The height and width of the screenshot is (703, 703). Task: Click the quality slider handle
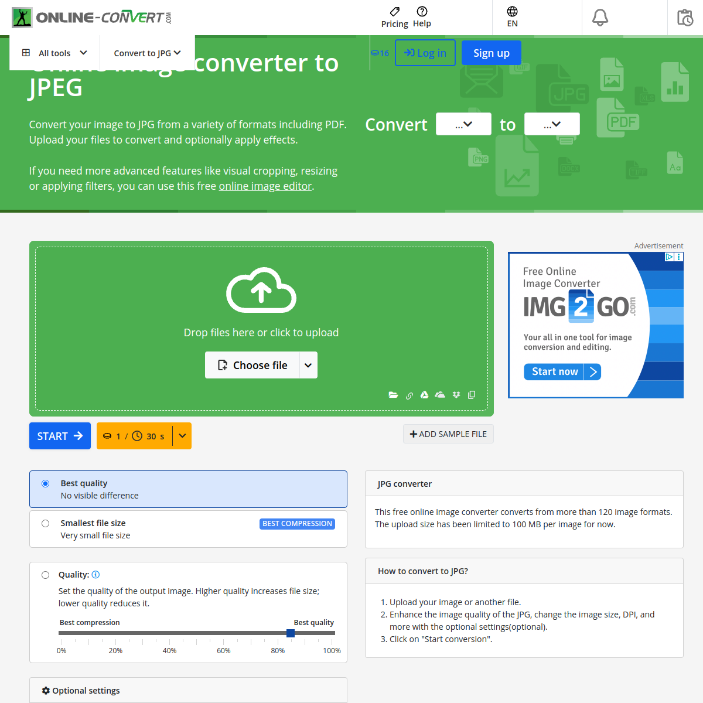tap(291, 633)
